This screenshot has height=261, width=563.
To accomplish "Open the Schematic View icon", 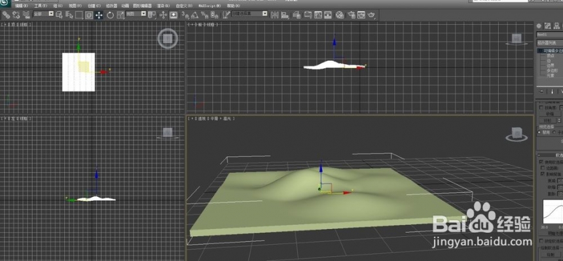I will pos(327,15).
